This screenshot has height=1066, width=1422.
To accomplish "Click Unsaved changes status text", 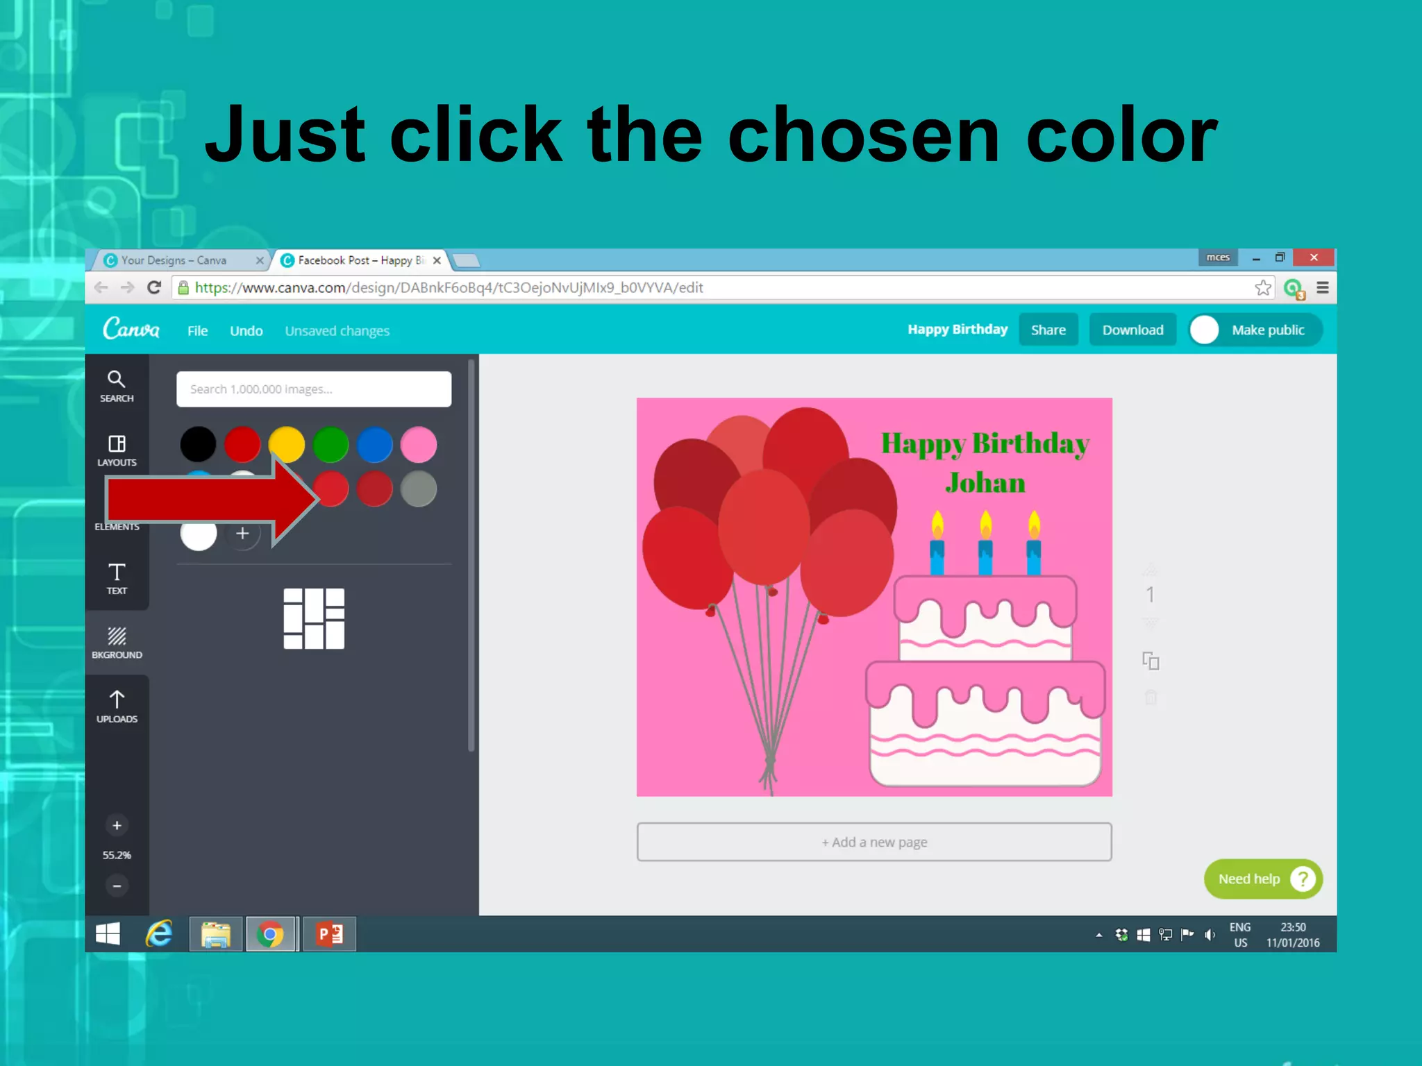I will point(337,331).
